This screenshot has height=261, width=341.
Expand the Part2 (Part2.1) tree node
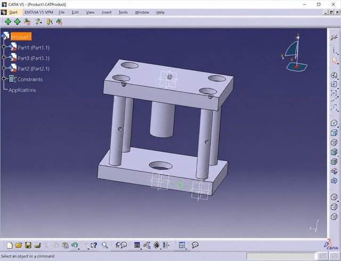tap(4, 68)
